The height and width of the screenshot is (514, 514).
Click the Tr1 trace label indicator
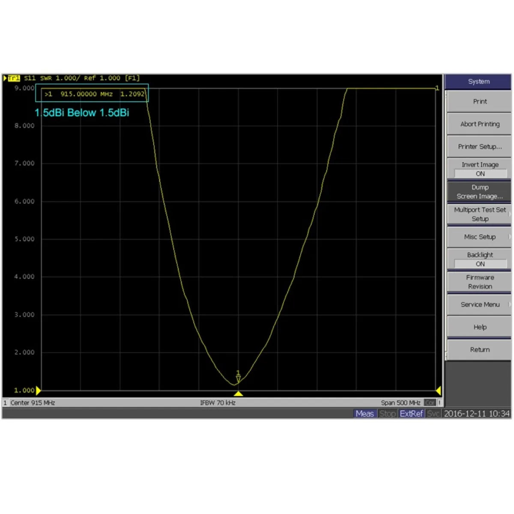click(x=13, y=78)
